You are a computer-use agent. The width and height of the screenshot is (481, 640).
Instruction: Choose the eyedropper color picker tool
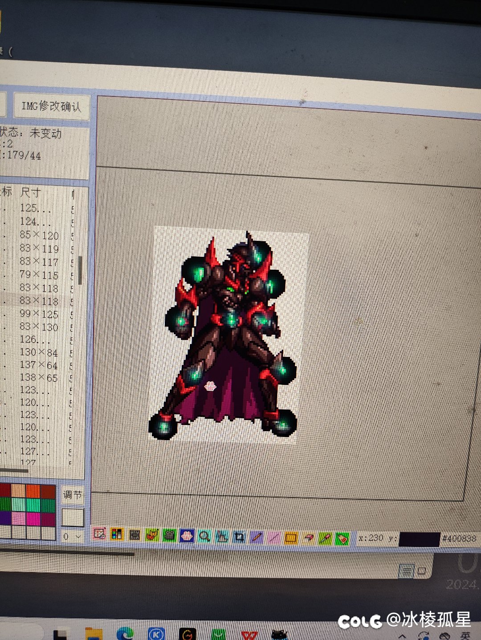(x=325, y=539)
